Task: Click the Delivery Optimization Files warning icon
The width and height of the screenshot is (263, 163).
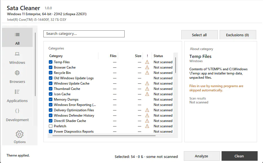Action: click(x=147, y=110)
